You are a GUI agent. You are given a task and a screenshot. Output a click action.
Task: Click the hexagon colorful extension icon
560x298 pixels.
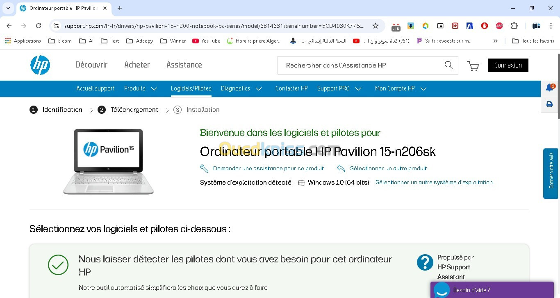[x=426, y=26]
